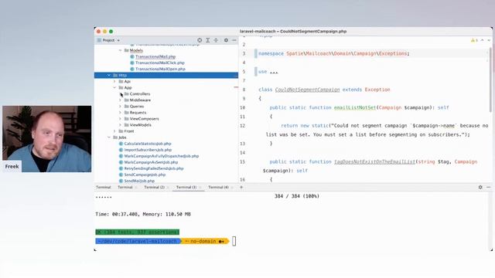Click the emailListNotSet method name
495x278 pixels.
pyautogui.click(x=355, y=108)
